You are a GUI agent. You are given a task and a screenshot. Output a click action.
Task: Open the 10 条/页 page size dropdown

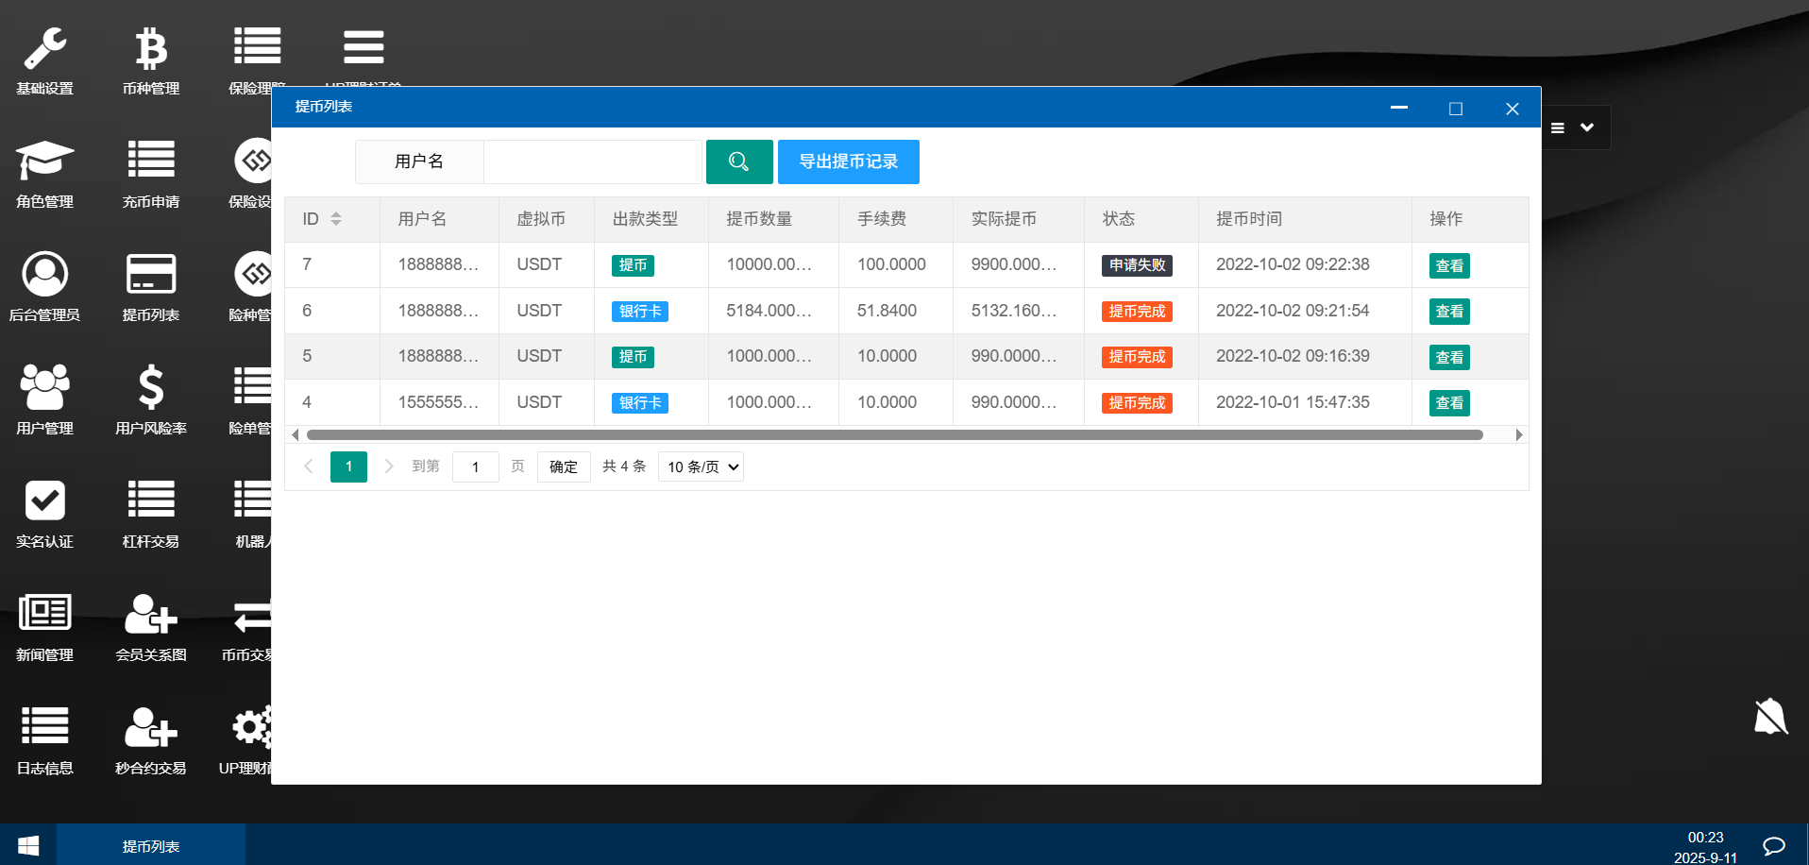tap(701, 466)
